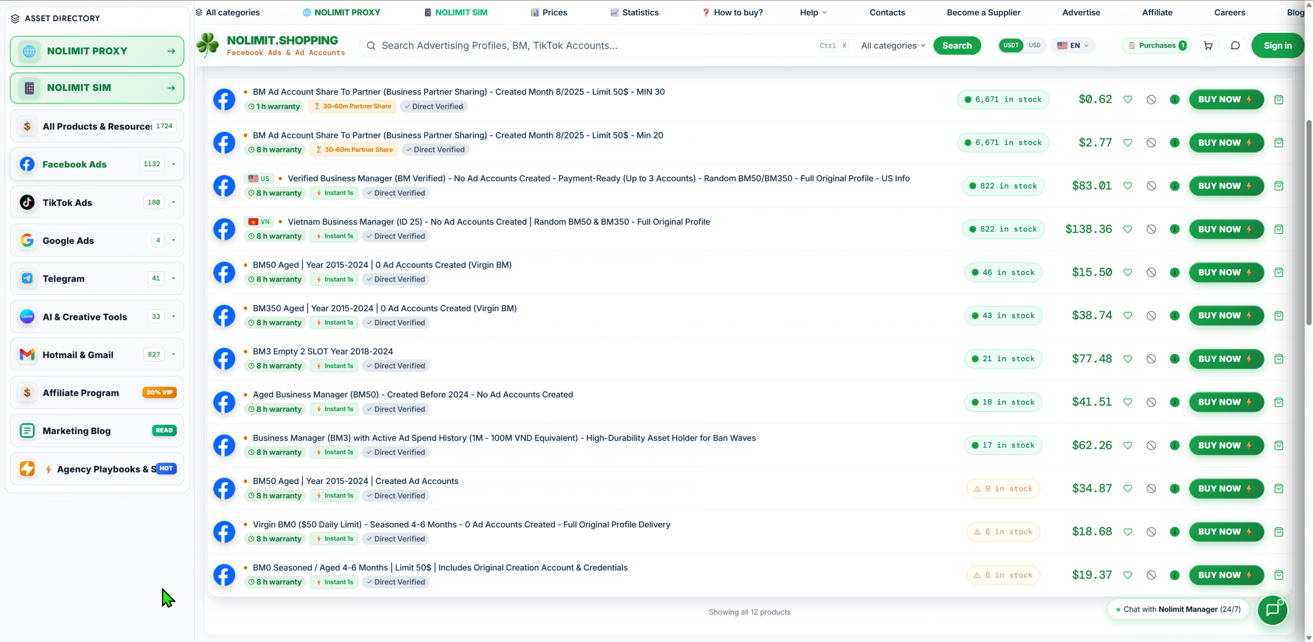Favorite the BM3 Empty 2 SLOT product
1313x642 pixels.
point(1128,359)
